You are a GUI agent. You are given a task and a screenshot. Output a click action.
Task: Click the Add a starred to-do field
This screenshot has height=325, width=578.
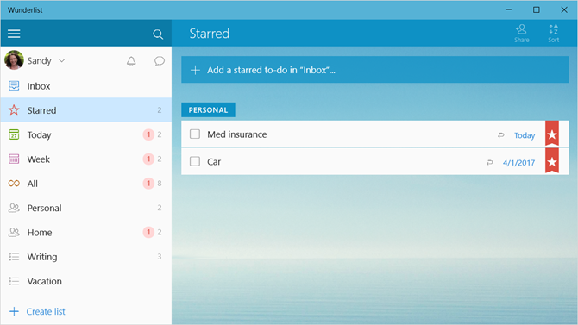pyautogui.click(x=374, y=70)
